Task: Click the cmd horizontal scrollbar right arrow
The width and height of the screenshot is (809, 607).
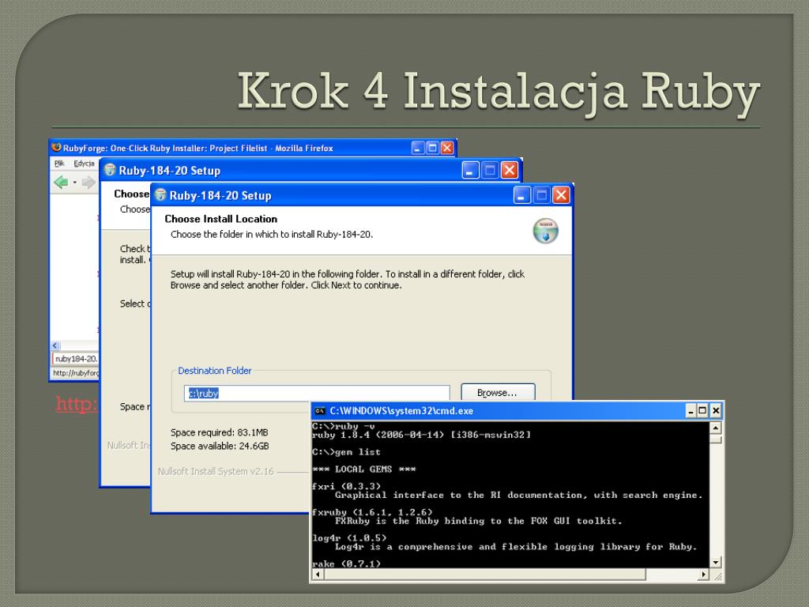Action: pos(704,575)
